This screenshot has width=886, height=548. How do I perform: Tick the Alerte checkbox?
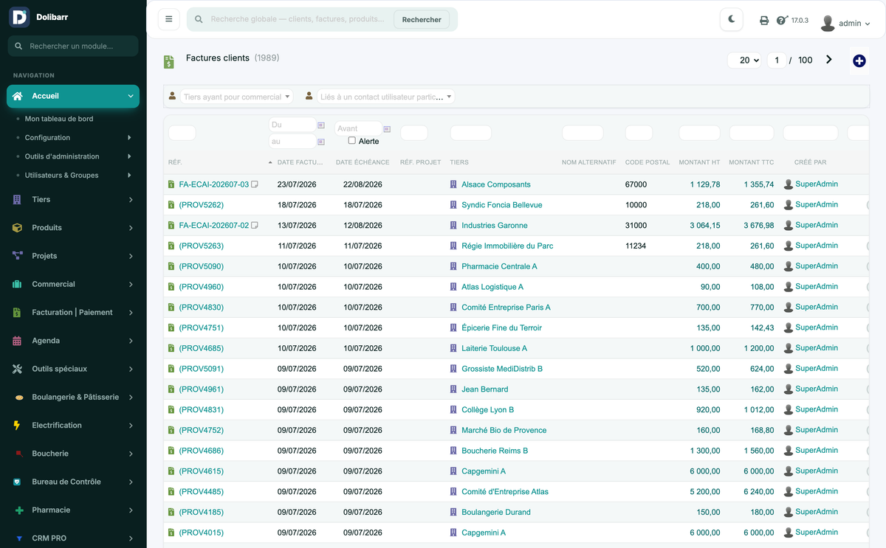pos(352,140)
